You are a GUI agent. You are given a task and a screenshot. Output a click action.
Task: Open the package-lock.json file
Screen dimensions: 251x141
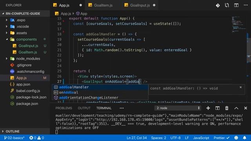coord(25,97)
